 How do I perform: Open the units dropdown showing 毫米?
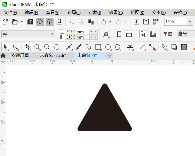tap(186, 34)
